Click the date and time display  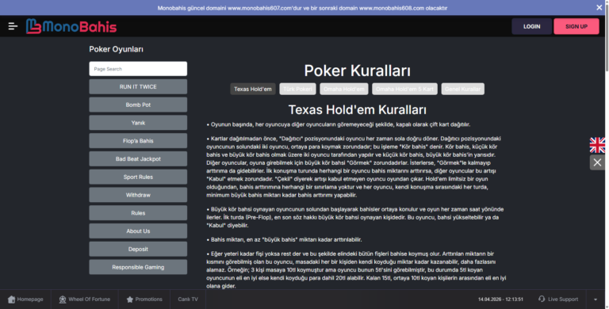(x=500, y=299)
